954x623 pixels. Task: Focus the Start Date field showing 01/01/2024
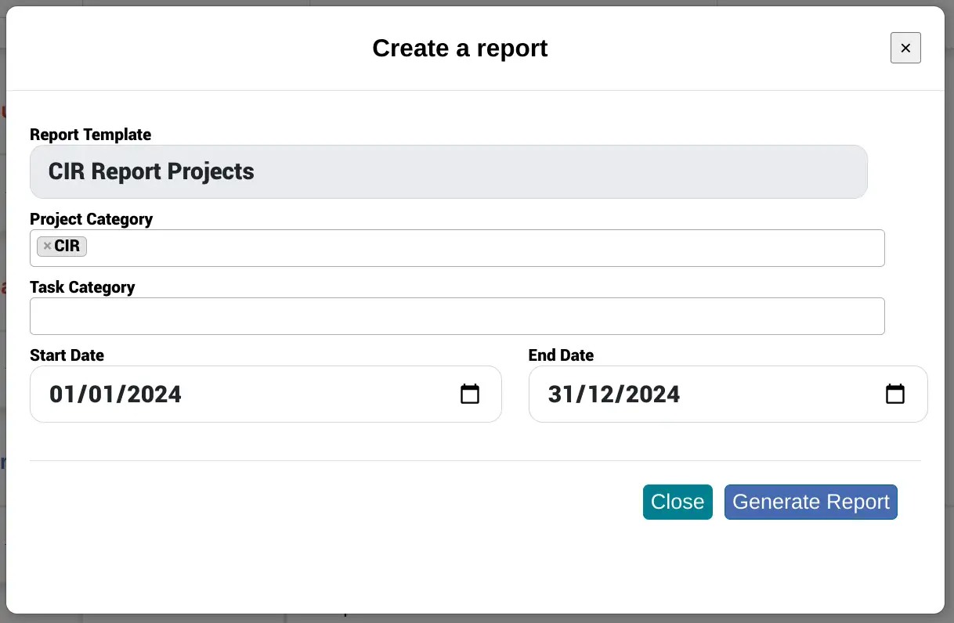(266, 394)
